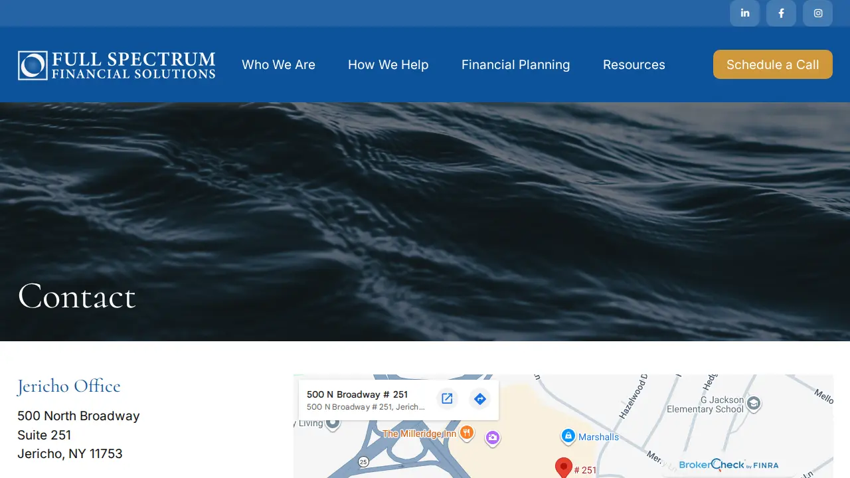Open the Who We Are menu
Image resolution: width=850 pixels, height=478 pixels.
tap(278, 64)
